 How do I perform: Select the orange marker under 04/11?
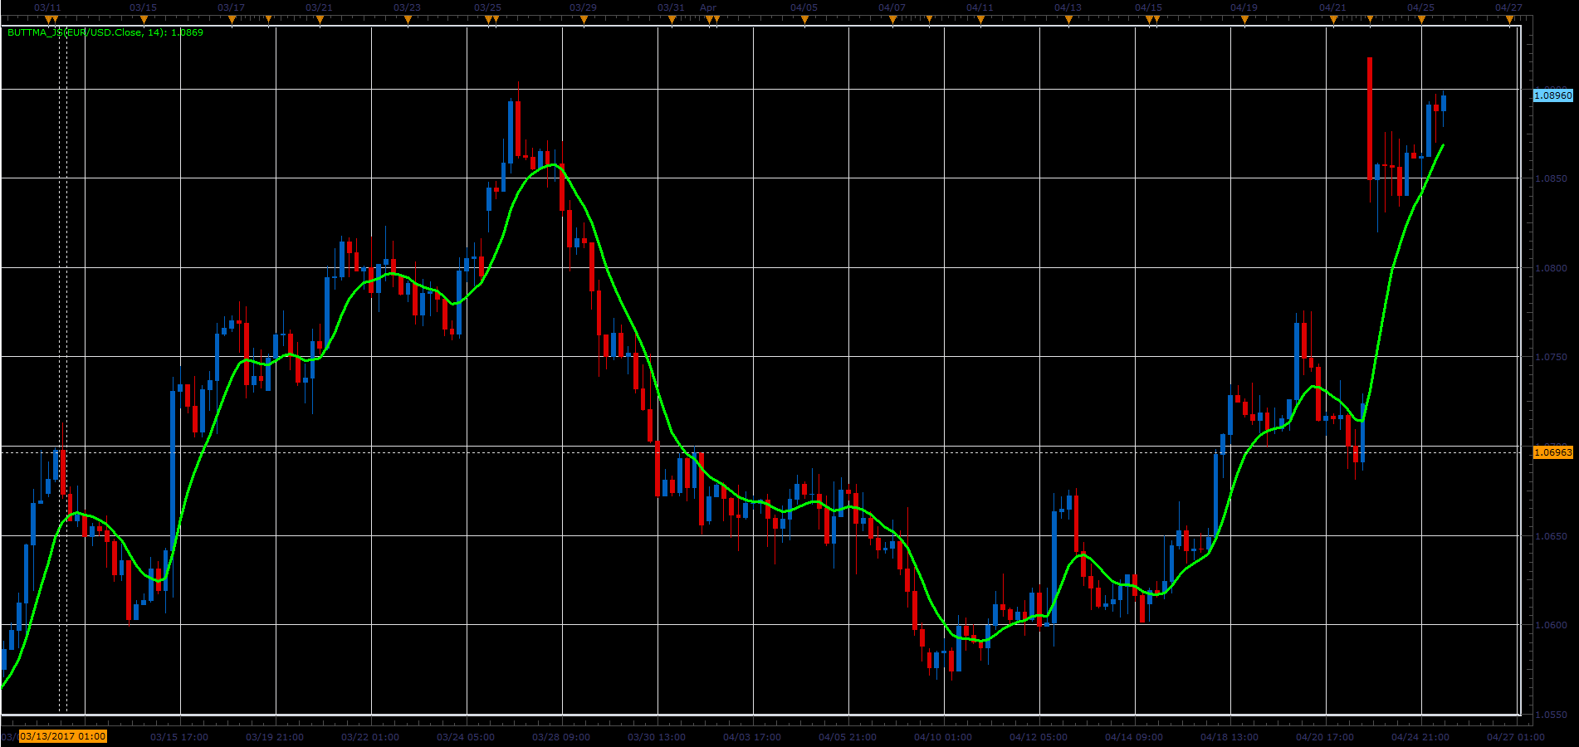pos(980,20)
